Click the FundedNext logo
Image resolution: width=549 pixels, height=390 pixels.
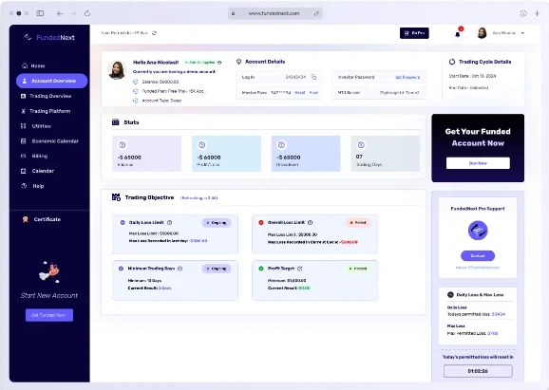[49, 37]
